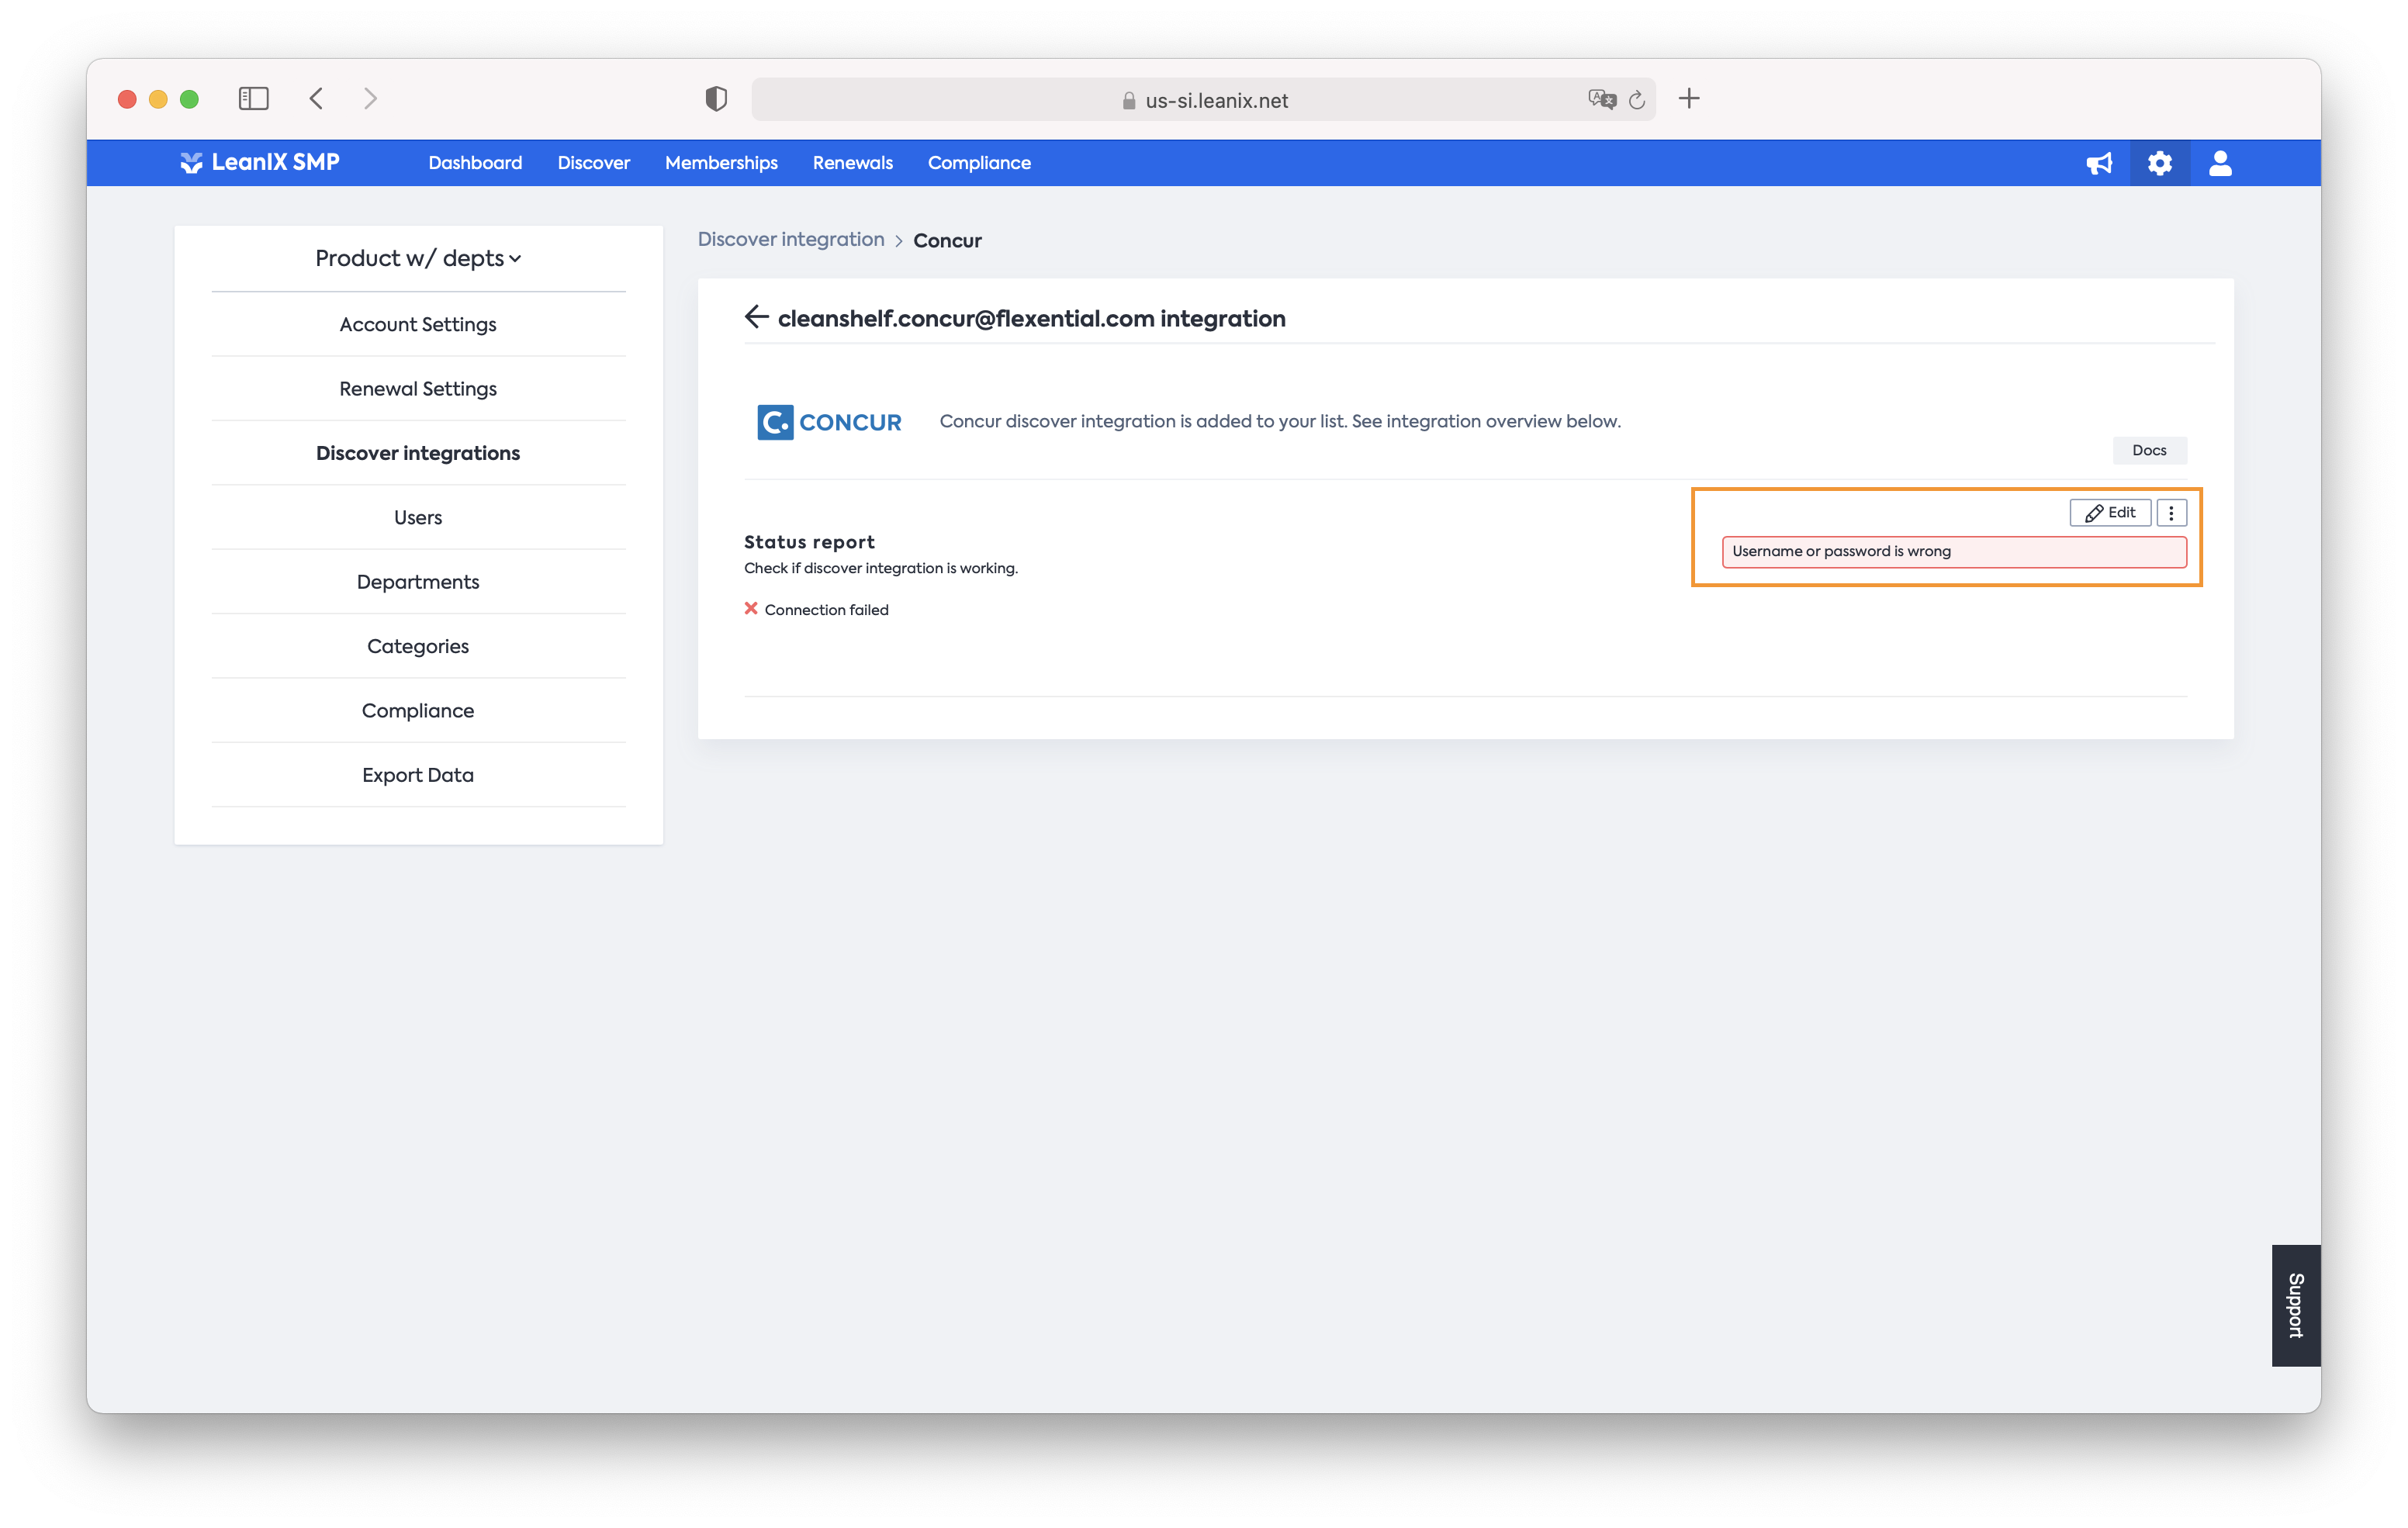This screenshot has height=1528, width=2408.
Task: Click the Discover integration breadcrumb link
Action: 791,239
